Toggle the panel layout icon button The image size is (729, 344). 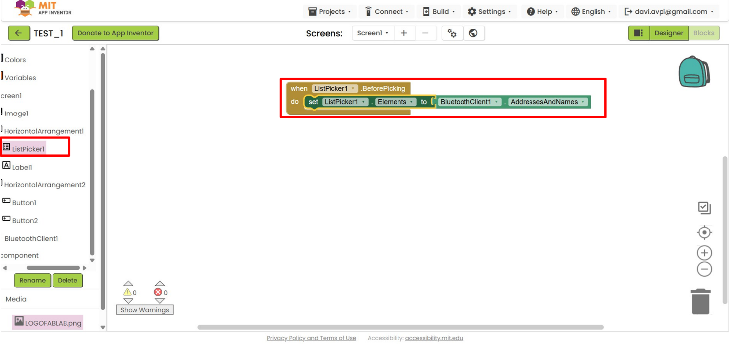638,33
